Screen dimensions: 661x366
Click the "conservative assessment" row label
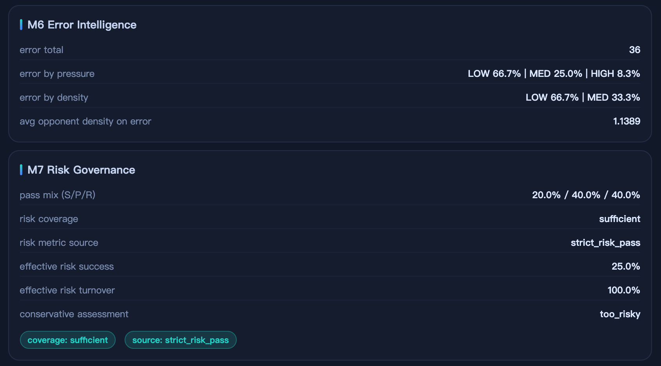pyautogui.click(x=74, y=314)
